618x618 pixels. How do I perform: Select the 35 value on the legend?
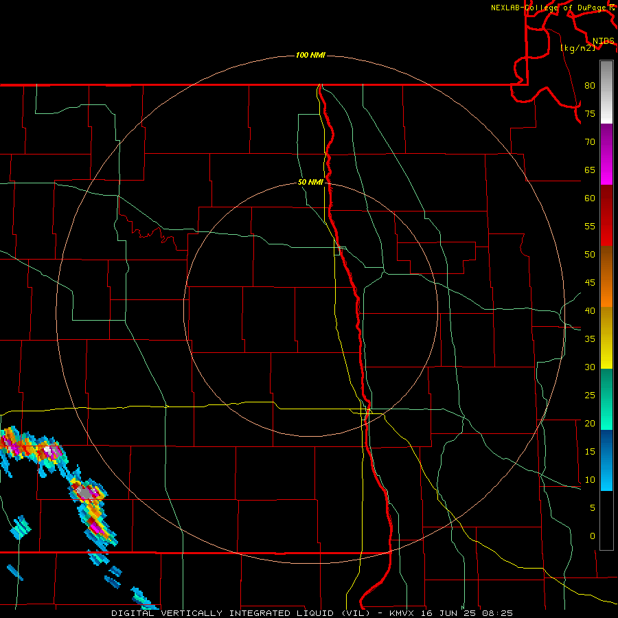pos(590,339)
